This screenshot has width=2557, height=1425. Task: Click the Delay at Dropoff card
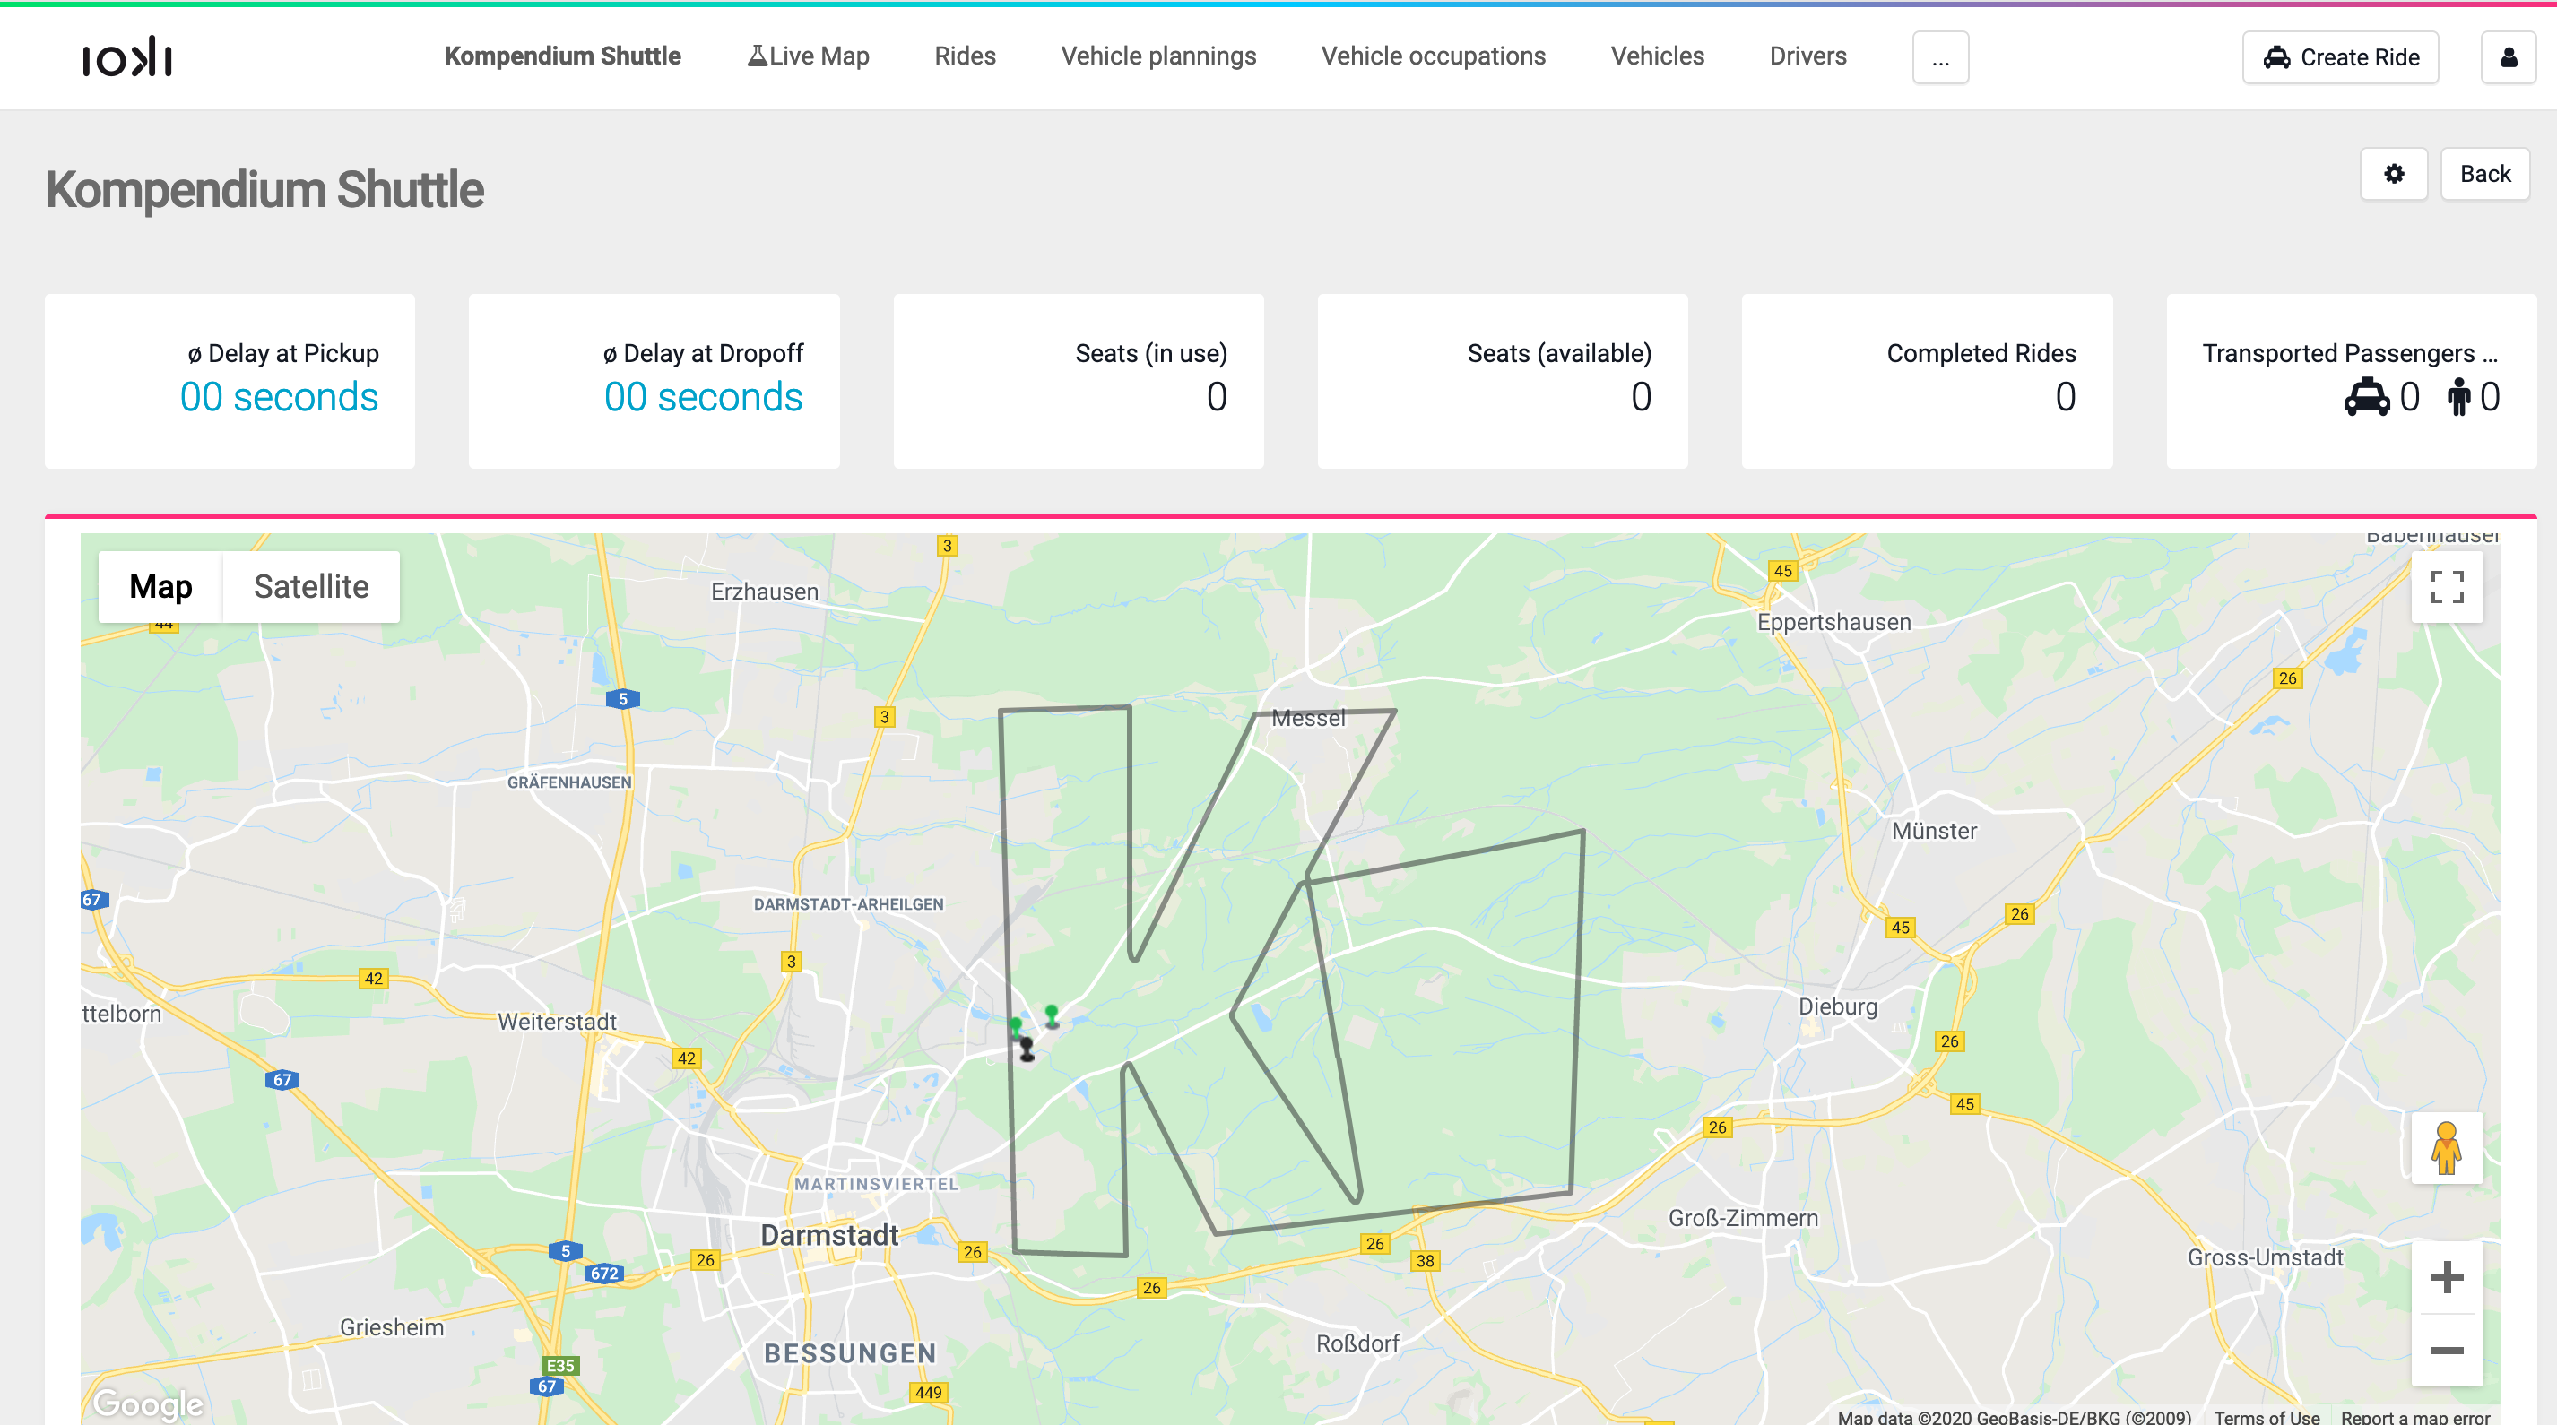(x=654, y=381)
